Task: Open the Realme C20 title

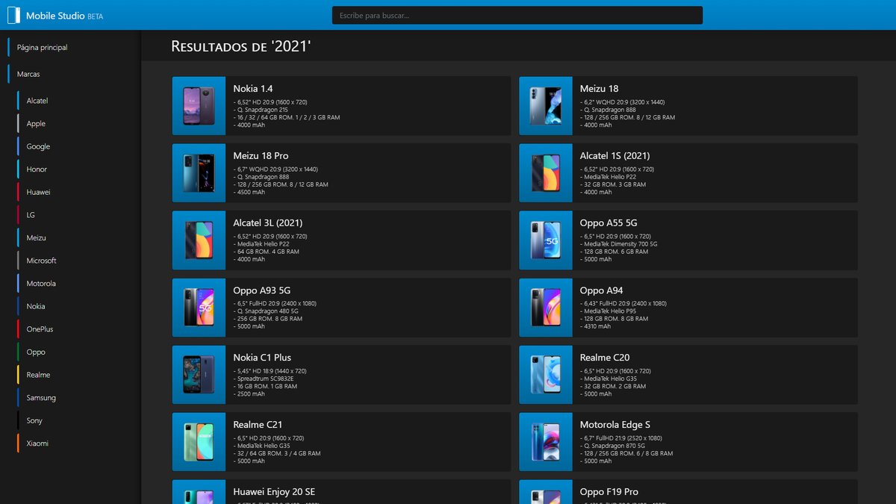Action: coord(605,358)
